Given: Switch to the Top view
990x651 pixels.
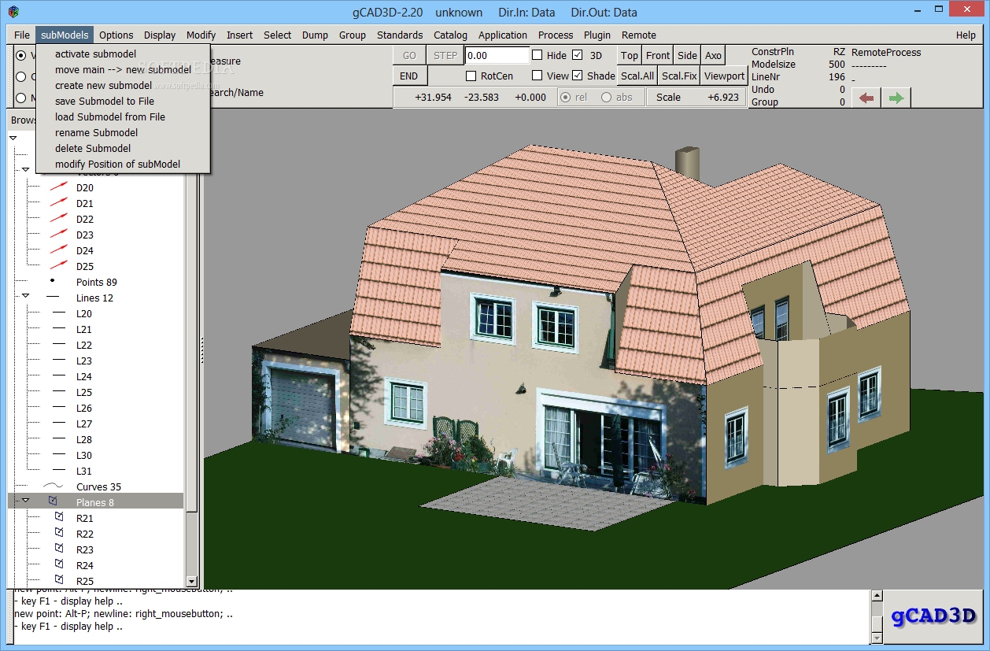Looking at the screenshot, I should click(630, 55).
